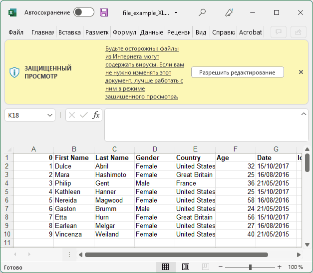The image size is (313, 273).
Task: Click the previous sheet navigation arrow
Action: [x=15, y=254]
